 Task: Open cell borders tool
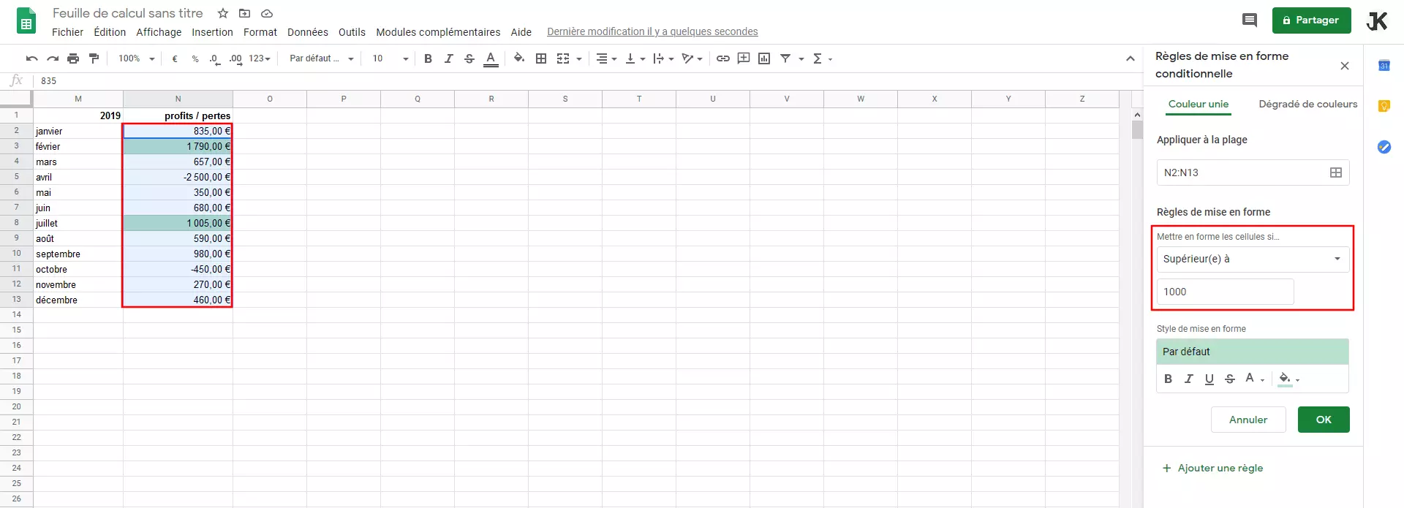(x=541, y=58)
